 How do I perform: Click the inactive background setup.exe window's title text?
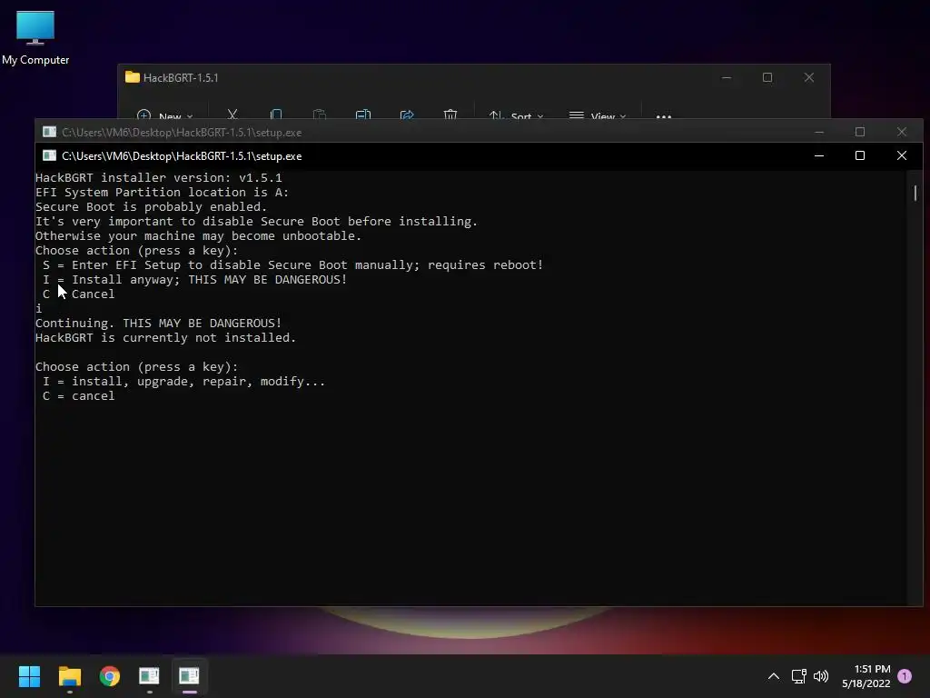182,133
